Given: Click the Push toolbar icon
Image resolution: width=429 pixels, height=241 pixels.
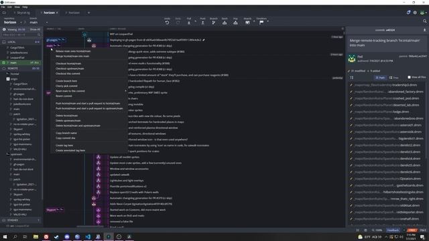Looking at the screenshot, I should point(202,23).
